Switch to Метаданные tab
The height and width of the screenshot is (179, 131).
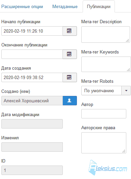(65, 7)
